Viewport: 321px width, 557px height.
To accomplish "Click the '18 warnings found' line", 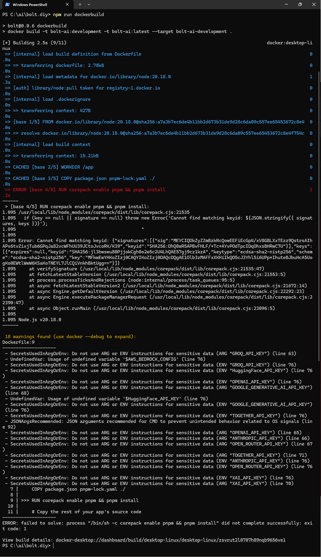I will coord(70,336).
